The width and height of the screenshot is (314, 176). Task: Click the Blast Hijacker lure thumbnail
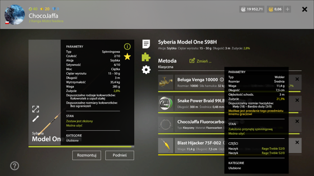[x=165, y=146]
